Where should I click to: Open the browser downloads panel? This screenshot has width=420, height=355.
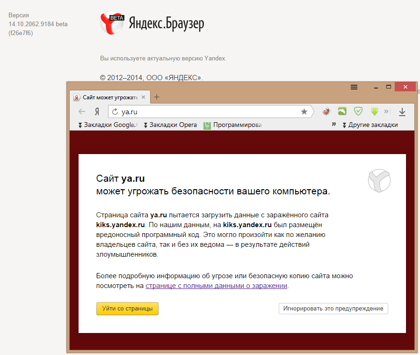[x=402, y=112]
